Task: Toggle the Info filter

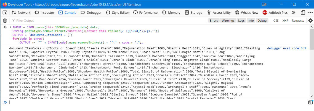Action: point(251,21)
